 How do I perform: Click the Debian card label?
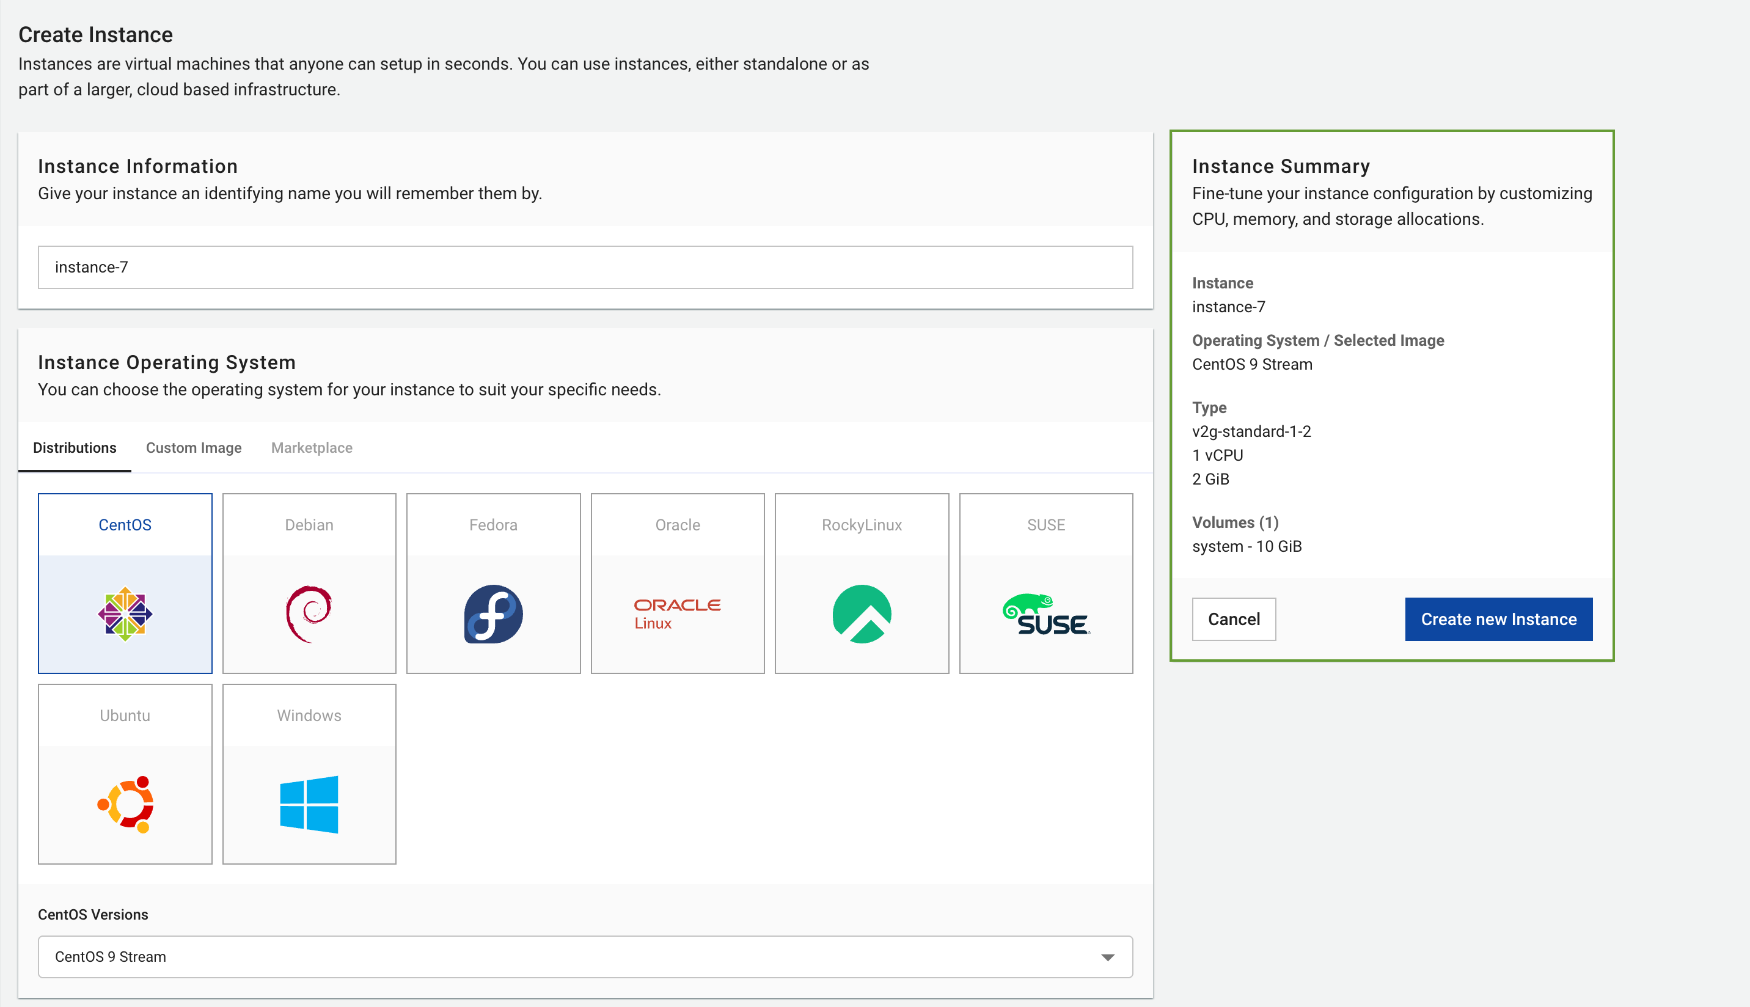click(309, 525)
